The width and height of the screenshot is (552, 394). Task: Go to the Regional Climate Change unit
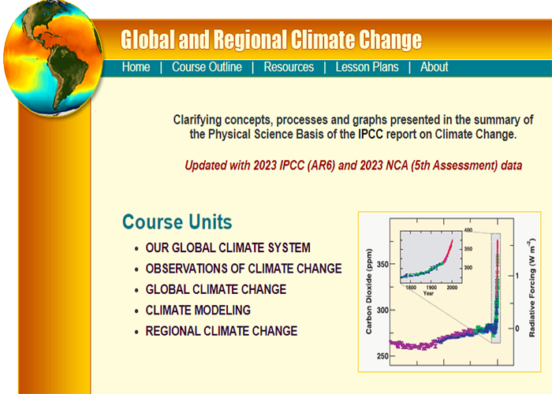222,331
